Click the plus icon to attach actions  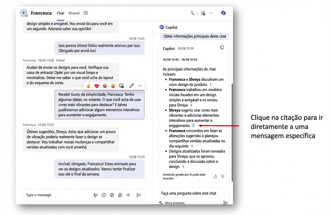click(x=128, y=195)
